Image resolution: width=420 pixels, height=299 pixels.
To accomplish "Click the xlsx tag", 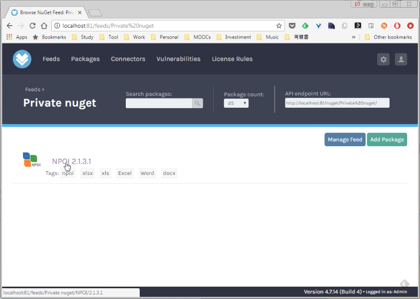I will [x=88, y=173].
